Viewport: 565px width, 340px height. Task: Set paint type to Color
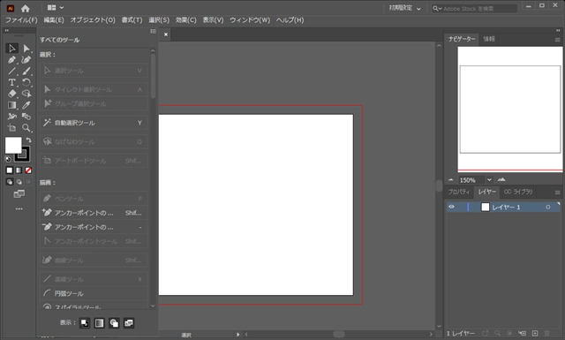(10, 170)
